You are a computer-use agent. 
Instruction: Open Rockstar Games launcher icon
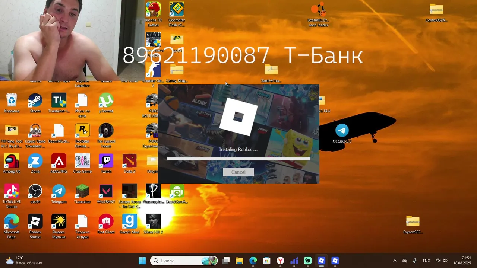pyautogui.click(x=82, y=136)
